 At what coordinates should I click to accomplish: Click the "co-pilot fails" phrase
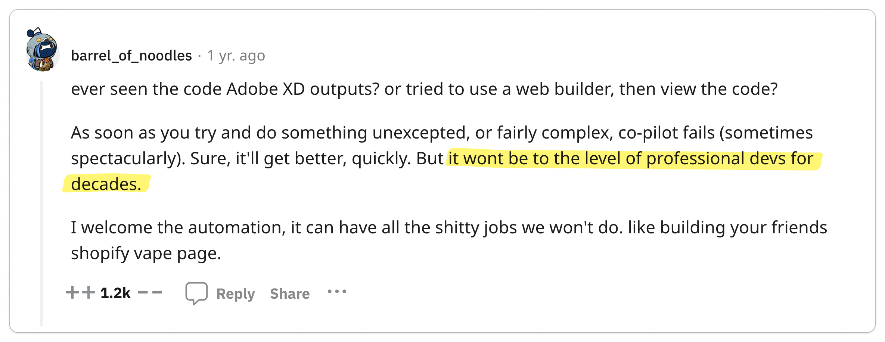(x=667, y=133)
